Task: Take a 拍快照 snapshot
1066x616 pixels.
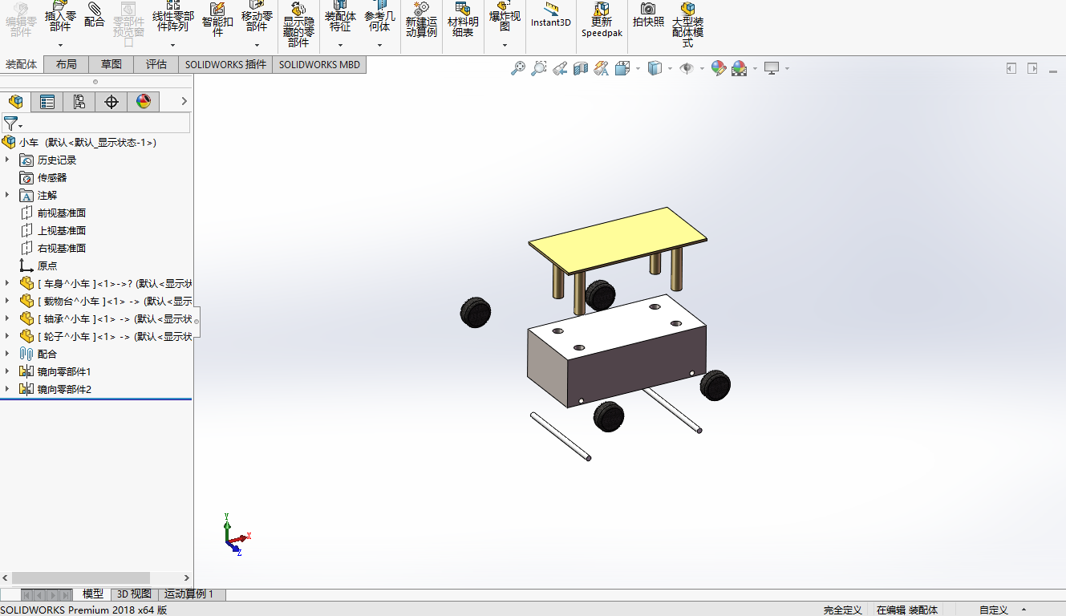Action: (x=648, y=14)
